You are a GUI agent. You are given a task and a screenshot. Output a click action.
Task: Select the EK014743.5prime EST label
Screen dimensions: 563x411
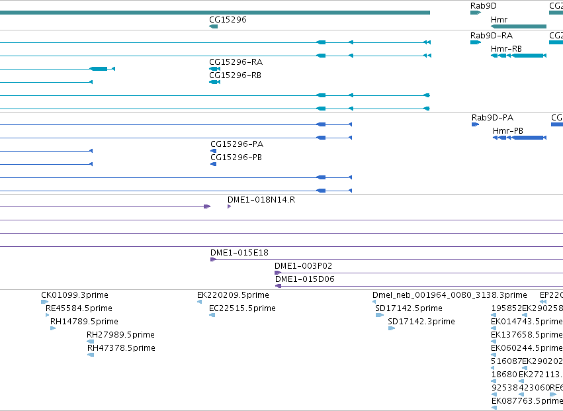click(x=527, y=322)
